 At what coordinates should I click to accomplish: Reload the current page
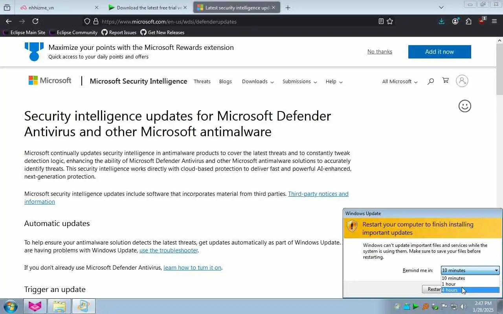(35, 22)
